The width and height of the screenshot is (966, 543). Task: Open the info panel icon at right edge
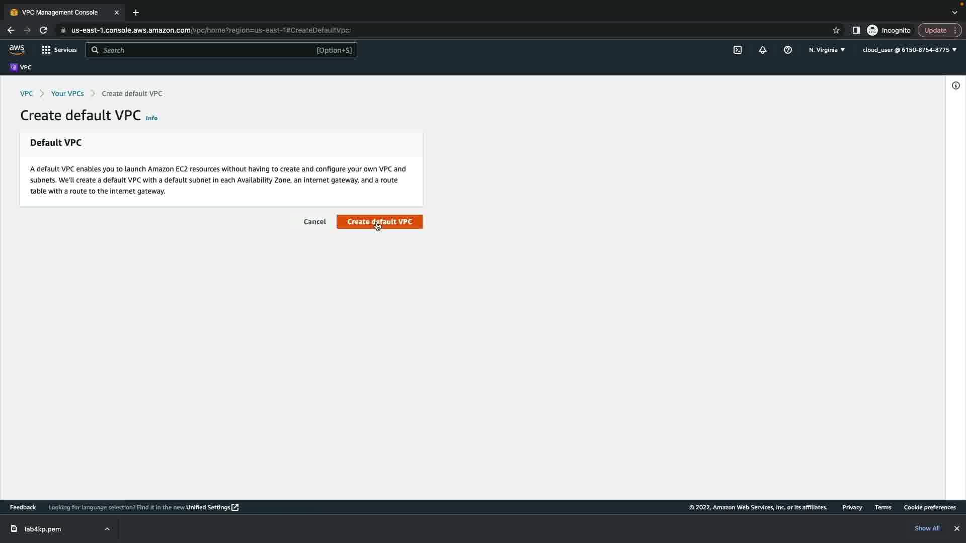point(955,85)
